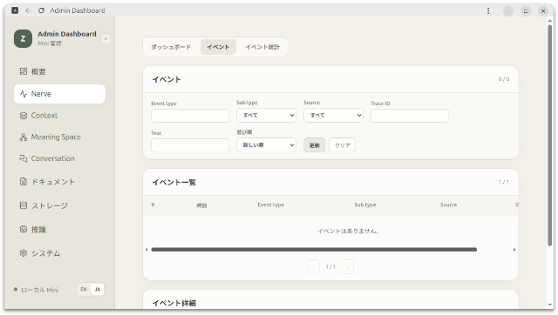The height and width of the screenshot is (315, 558).
Task: Click the horizontal scrollbar of the event list
Action: click(314, 250)
